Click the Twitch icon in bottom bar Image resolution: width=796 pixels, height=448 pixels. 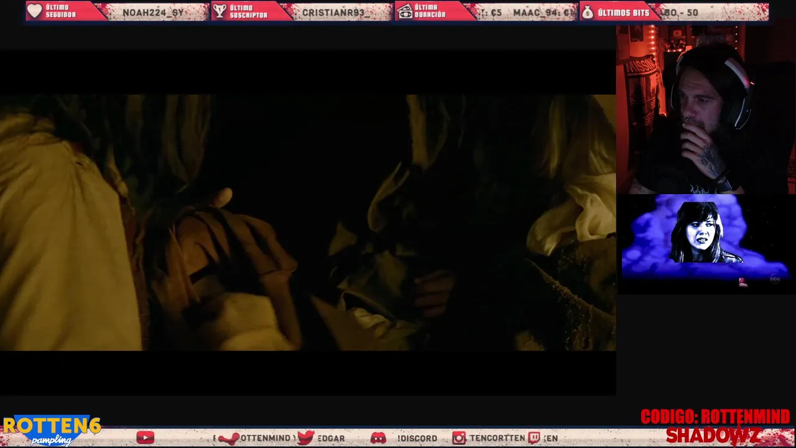534,438
